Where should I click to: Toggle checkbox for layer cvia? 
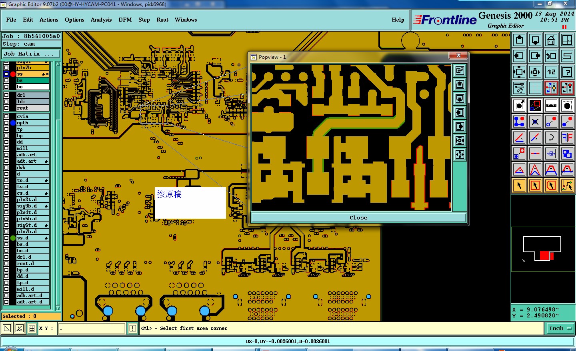coord(6,116)
